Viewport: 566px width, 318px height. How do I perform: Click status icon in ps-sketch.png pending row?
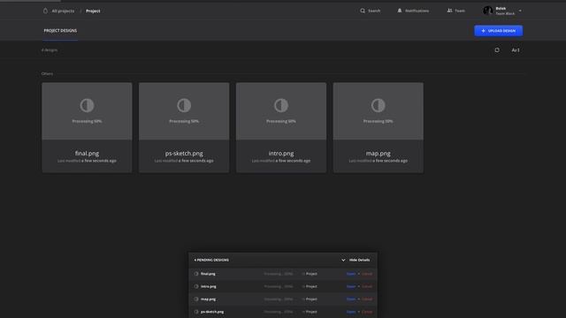196,312
